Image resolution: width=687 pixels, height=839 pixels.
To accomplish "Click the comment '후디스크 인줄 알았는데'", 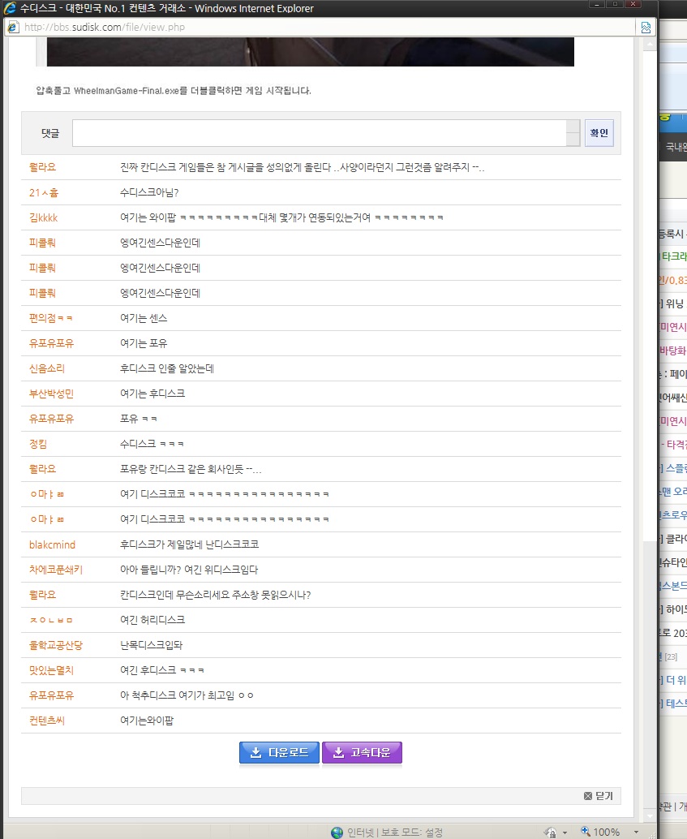I will click(x=167, y=368).
